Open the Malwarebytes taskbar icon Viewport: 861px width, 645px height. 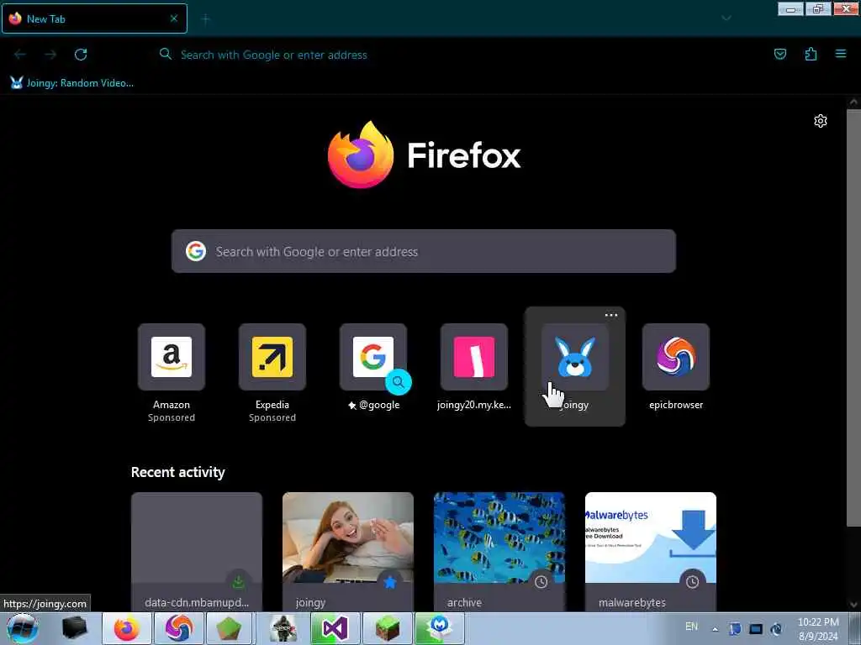[x=439, y=628]
